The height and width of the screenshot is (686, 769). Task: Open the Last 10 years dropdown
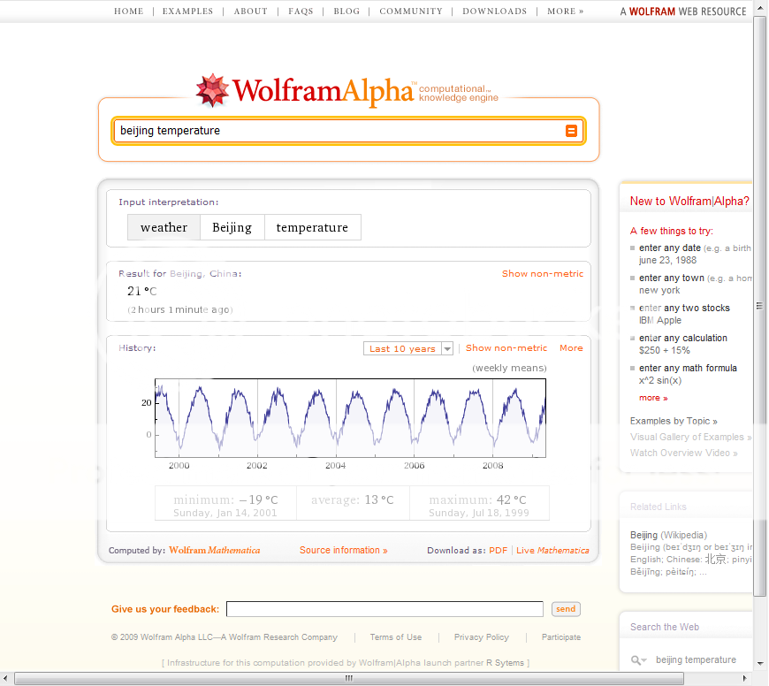(x=408, y=348)
